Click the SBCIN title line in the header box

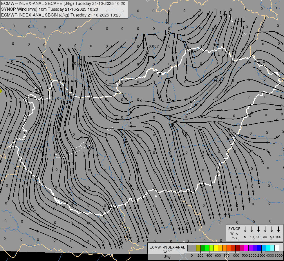61,15
